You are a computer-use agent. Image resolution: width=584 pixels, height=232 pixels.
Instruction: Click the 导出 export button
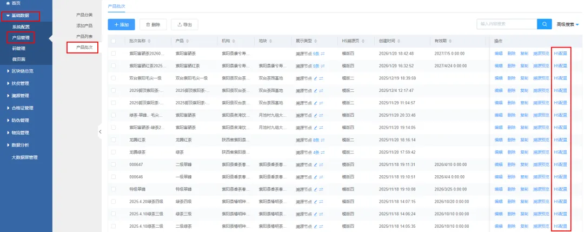pyautogui.click(x=184, y=24)
